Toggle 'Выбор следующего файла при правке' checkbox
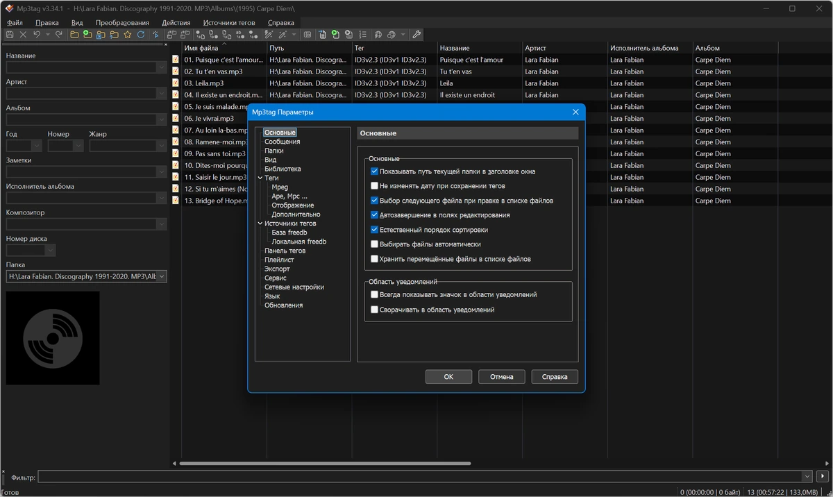The height and width of the screenshot is (497, 833). (x=375, y=201)
